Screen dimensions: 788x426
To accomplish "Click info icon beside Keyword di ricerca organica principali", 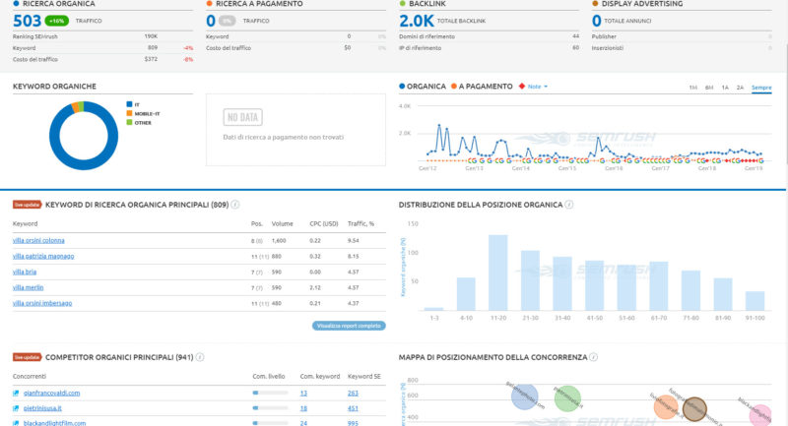I will pyautogui.click(x=234, y=205).
